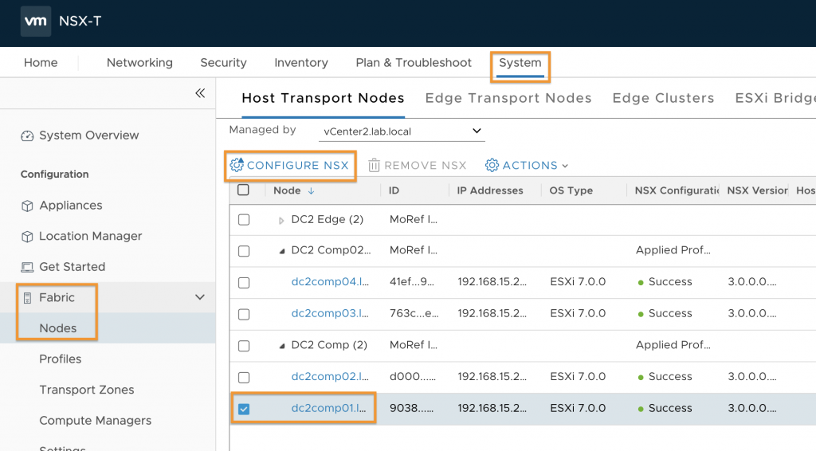
Task: Check the dc2comp03 row checkbox
Action: pos(244,314)
